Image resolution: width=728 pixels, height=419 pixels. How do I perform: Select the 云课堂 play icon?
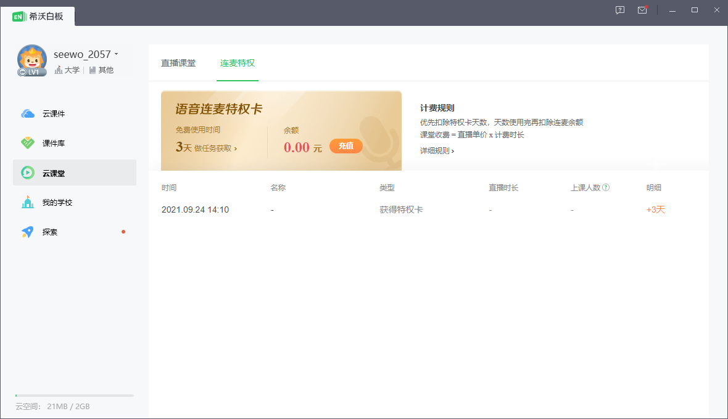28,173
